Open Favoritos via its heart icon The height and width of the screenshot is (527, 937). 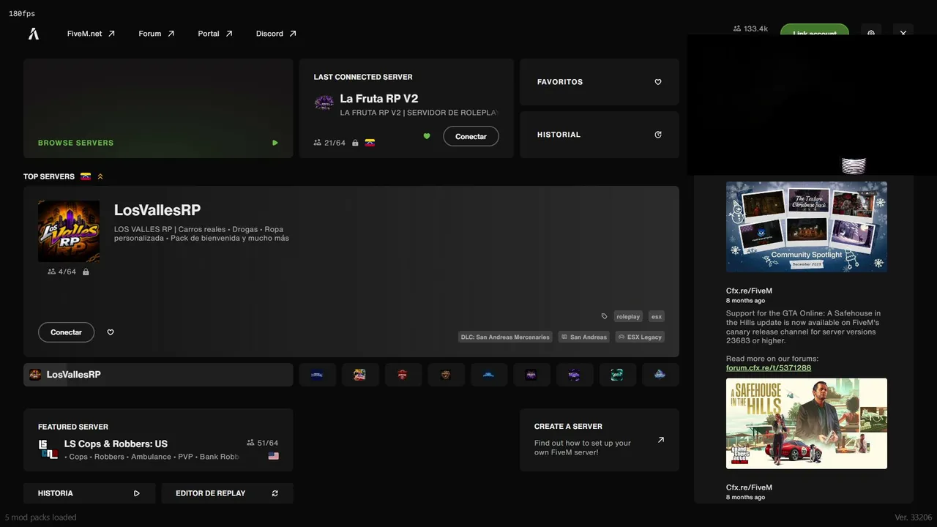(x=658, y=82)
